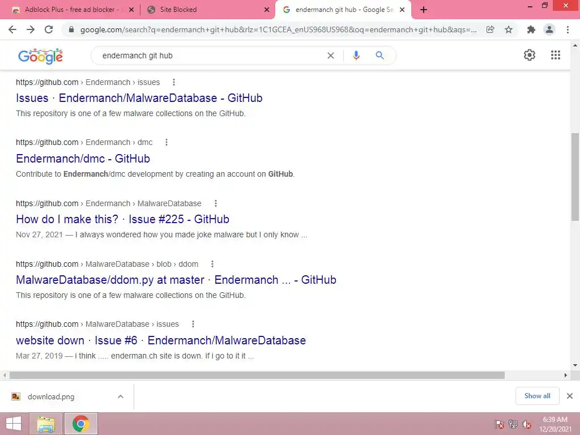Open network status in the system tray

click(x=513, y=424)
